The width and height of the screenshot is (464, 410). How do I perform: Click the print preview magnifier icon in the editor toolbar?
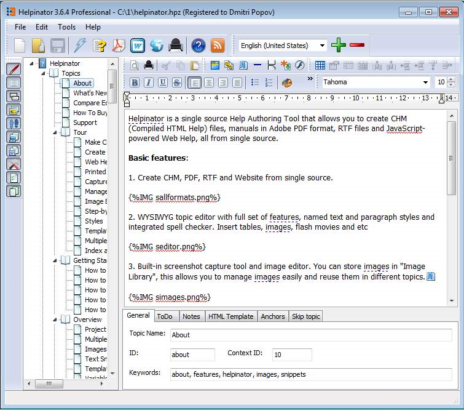pyautogui.click(x=135, y=65)
